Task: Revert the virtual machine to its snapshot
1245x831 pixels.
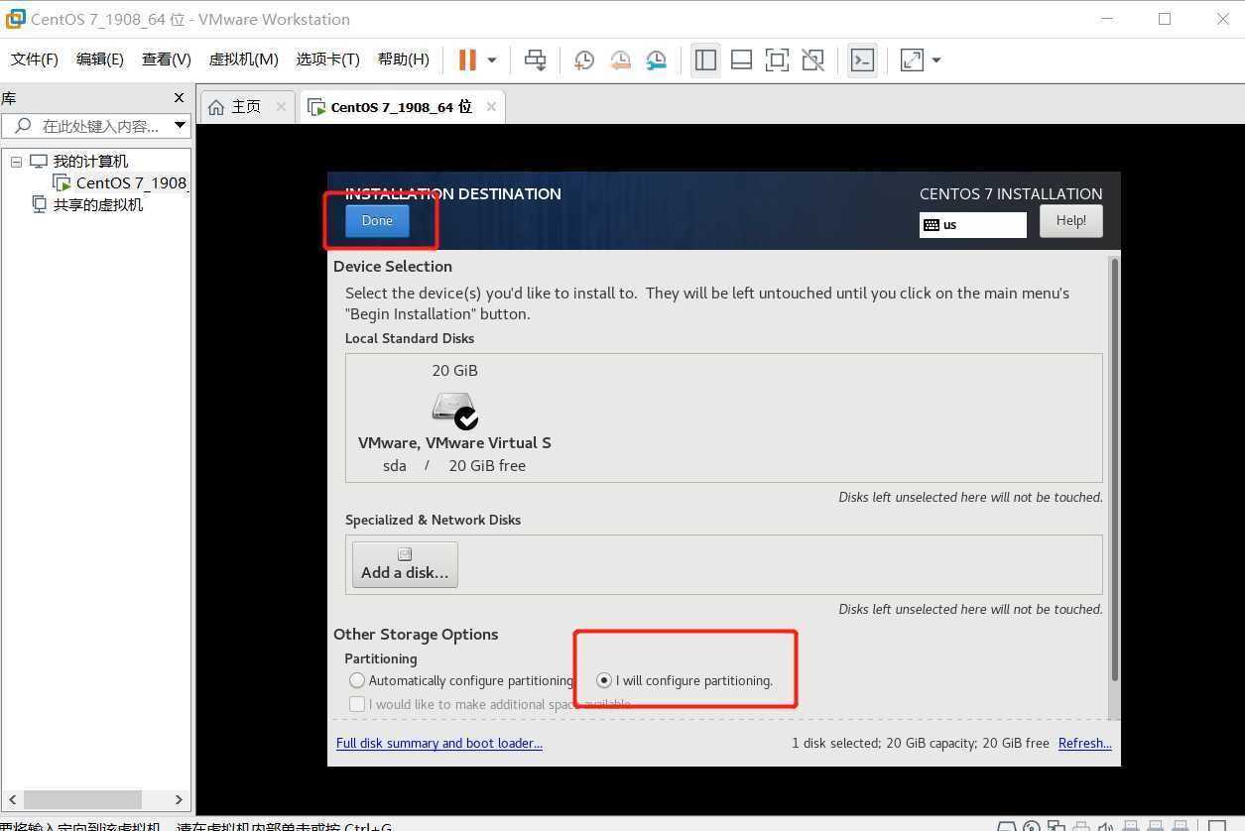Action: (620, 59)
